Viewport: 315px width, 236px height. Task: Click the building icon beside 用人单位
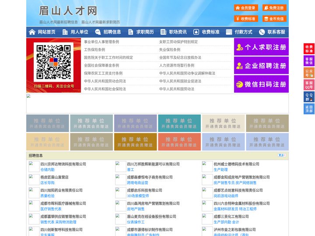click(65, 32)
